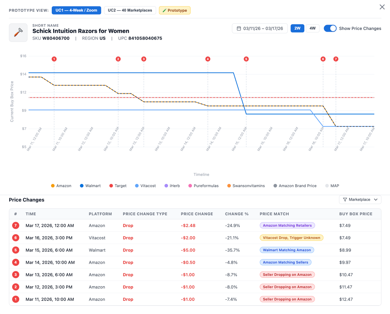Switch to the 4W range button
390x314 pixels.
tap(313, 28)
